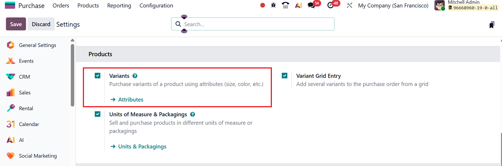The width and height of the screenshot is (502, 166).
Task: Click the wrench and screwdriver tools icon
Action: [349, 6]
